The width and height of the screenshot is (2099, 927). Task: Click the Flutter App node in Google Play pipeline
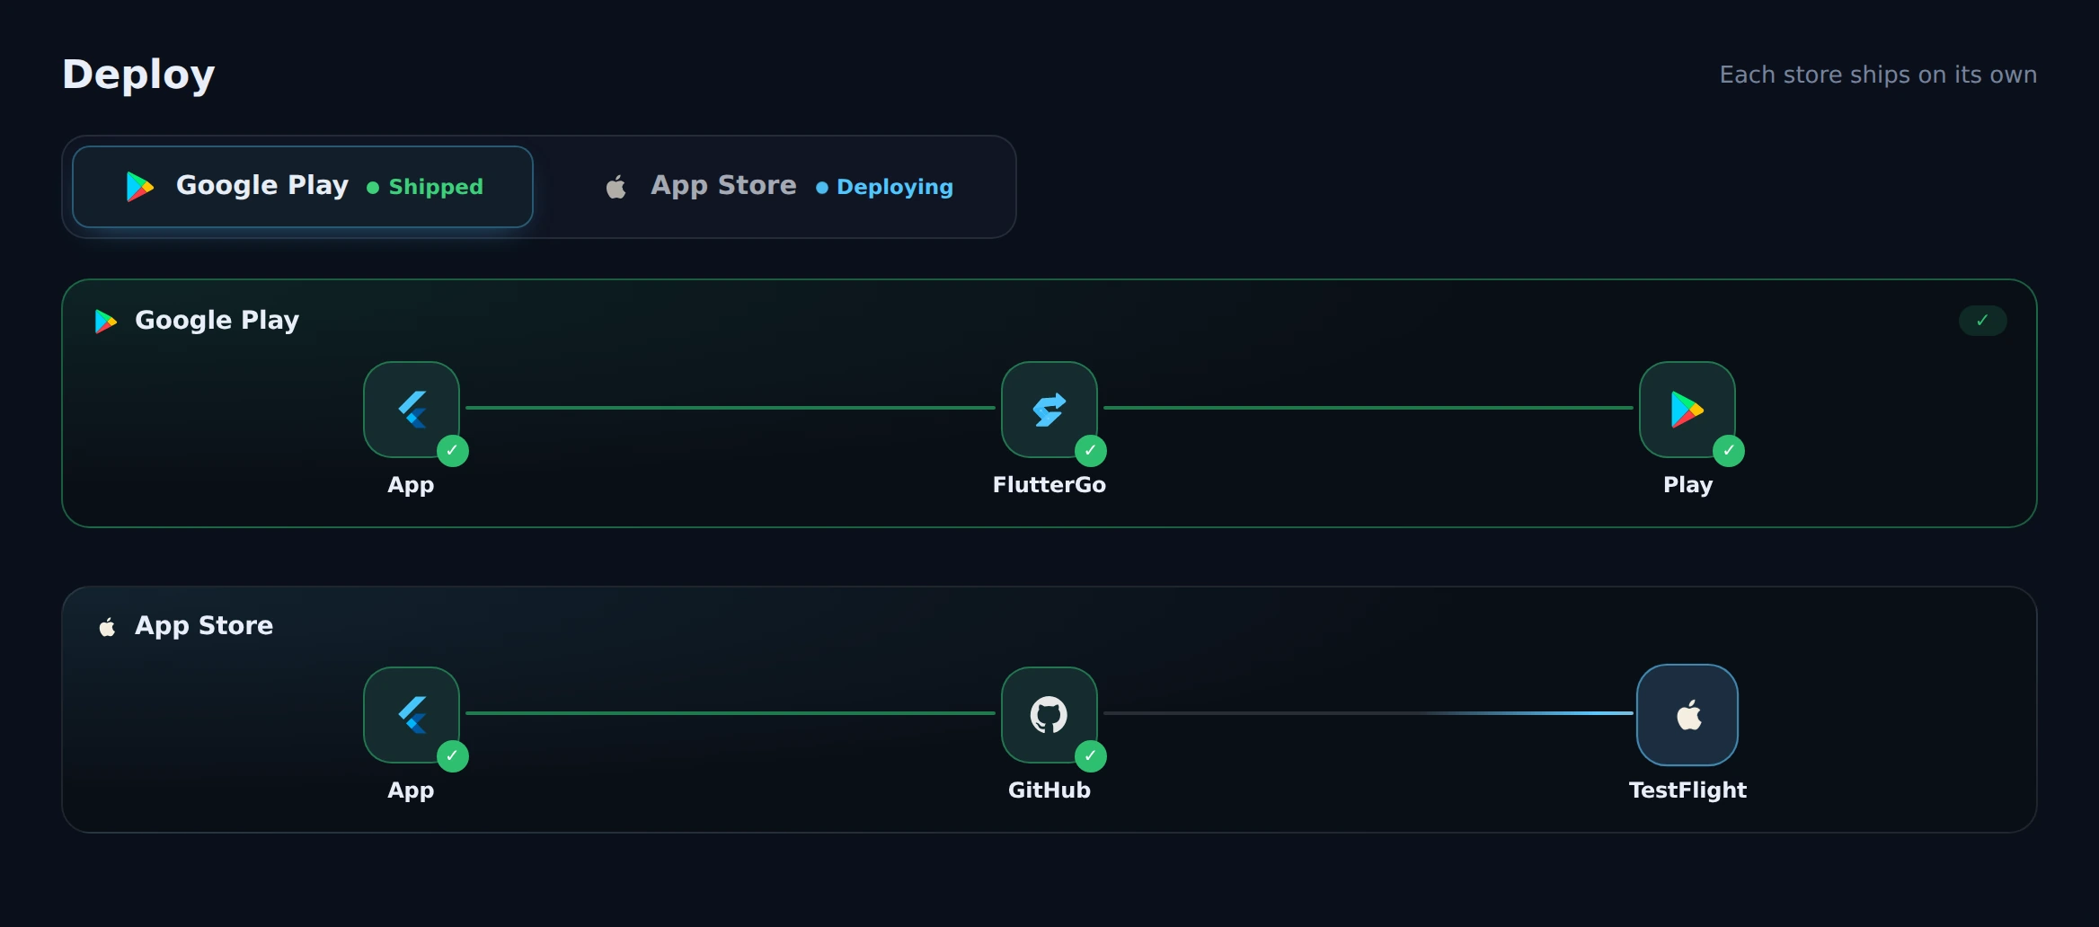pyautogui.click(x=412, y=410)
